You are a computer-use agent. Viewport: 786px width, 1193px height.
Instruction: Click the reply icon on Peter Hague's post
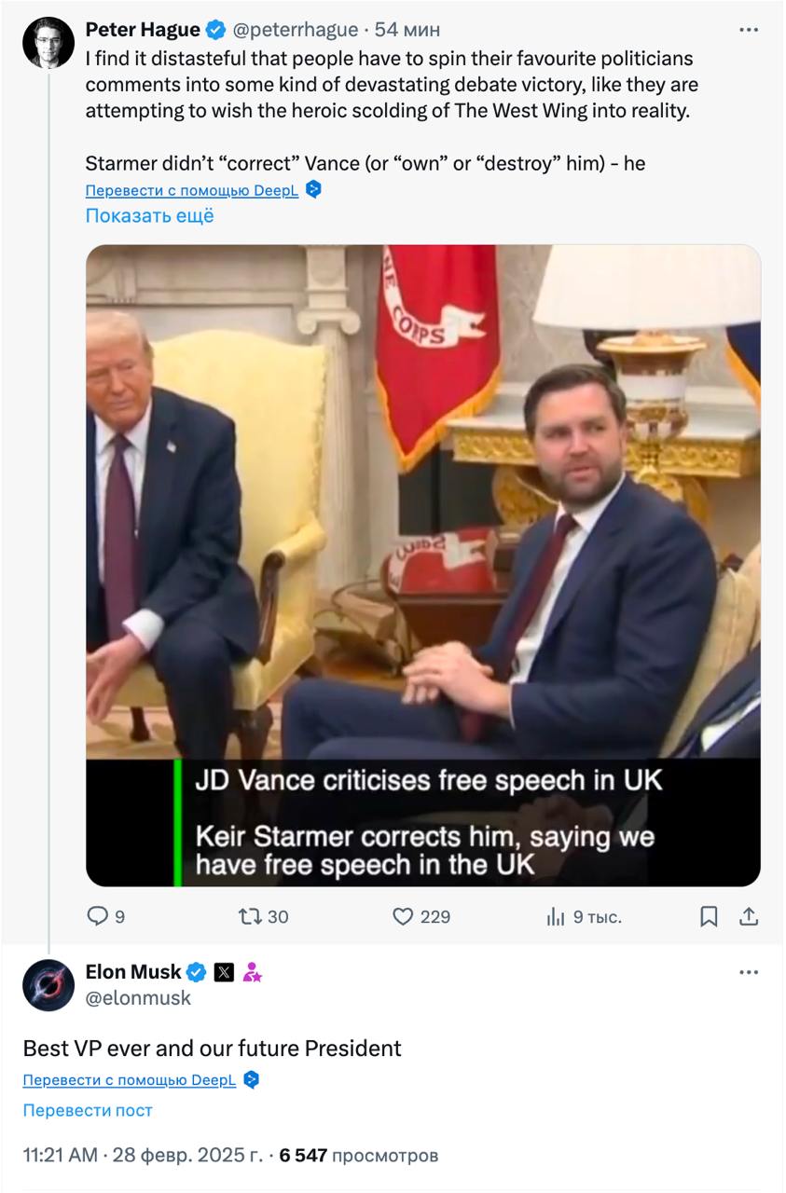click(x=98, y=916)
